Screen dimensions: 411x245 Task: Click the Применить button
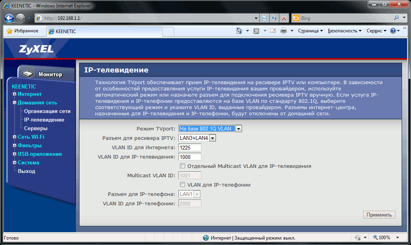click(379, 215)
